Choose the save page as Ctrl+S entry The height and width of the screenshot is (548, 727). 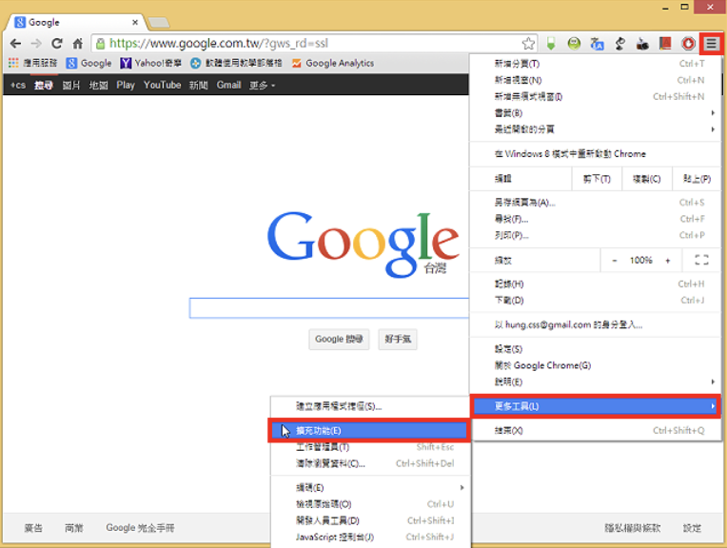596,203
